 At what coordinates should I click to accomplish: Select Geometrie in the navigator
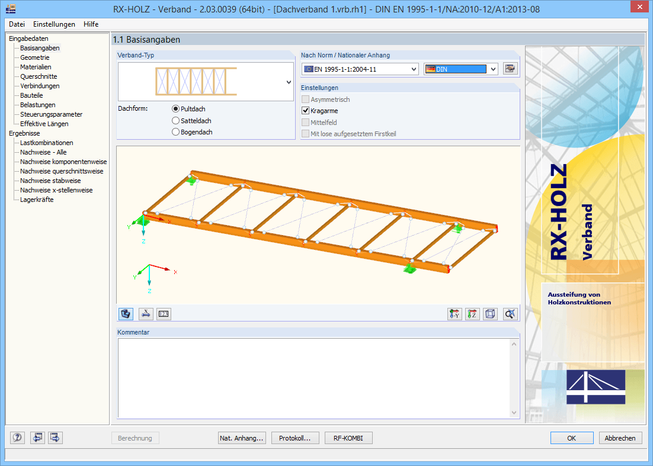34,57
